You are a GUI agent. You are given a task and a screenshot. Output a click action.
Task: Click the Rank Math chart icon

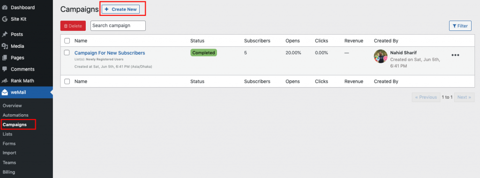point(5,81)
